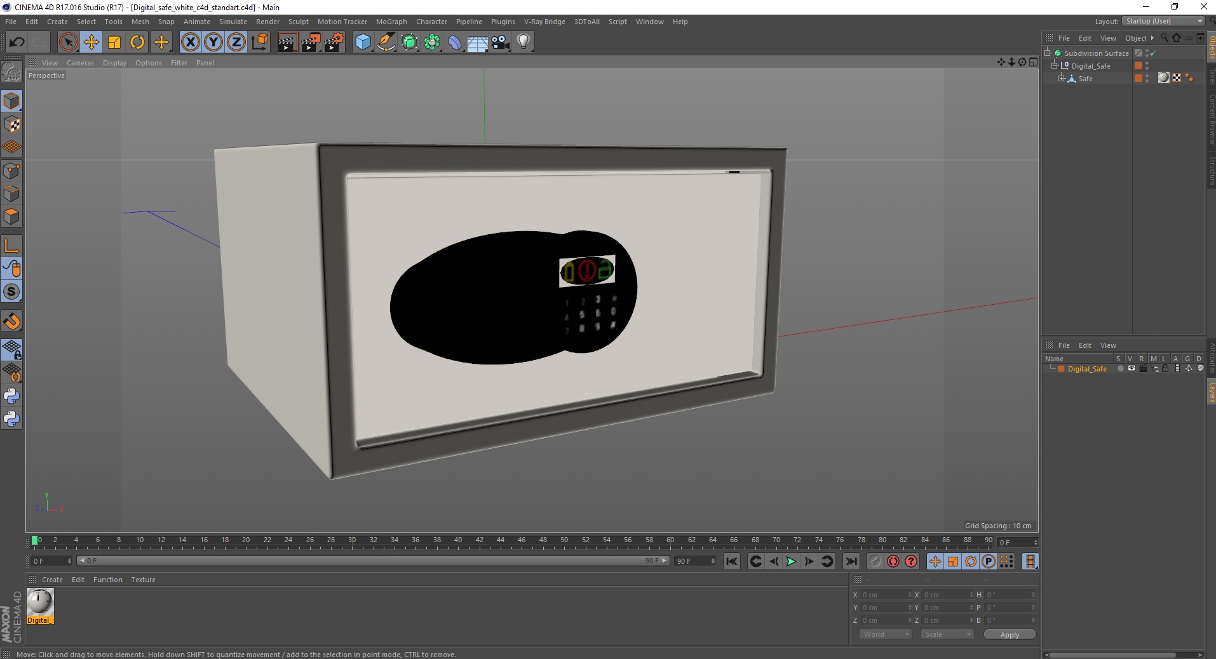The width and height of the screenshot is (1216, 659).
Task: Add a Light object
Action: (524, 43)
